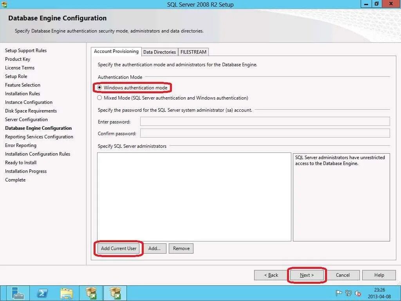
Task: Click the SQL Server administrators list box
Action: point(194,197)
